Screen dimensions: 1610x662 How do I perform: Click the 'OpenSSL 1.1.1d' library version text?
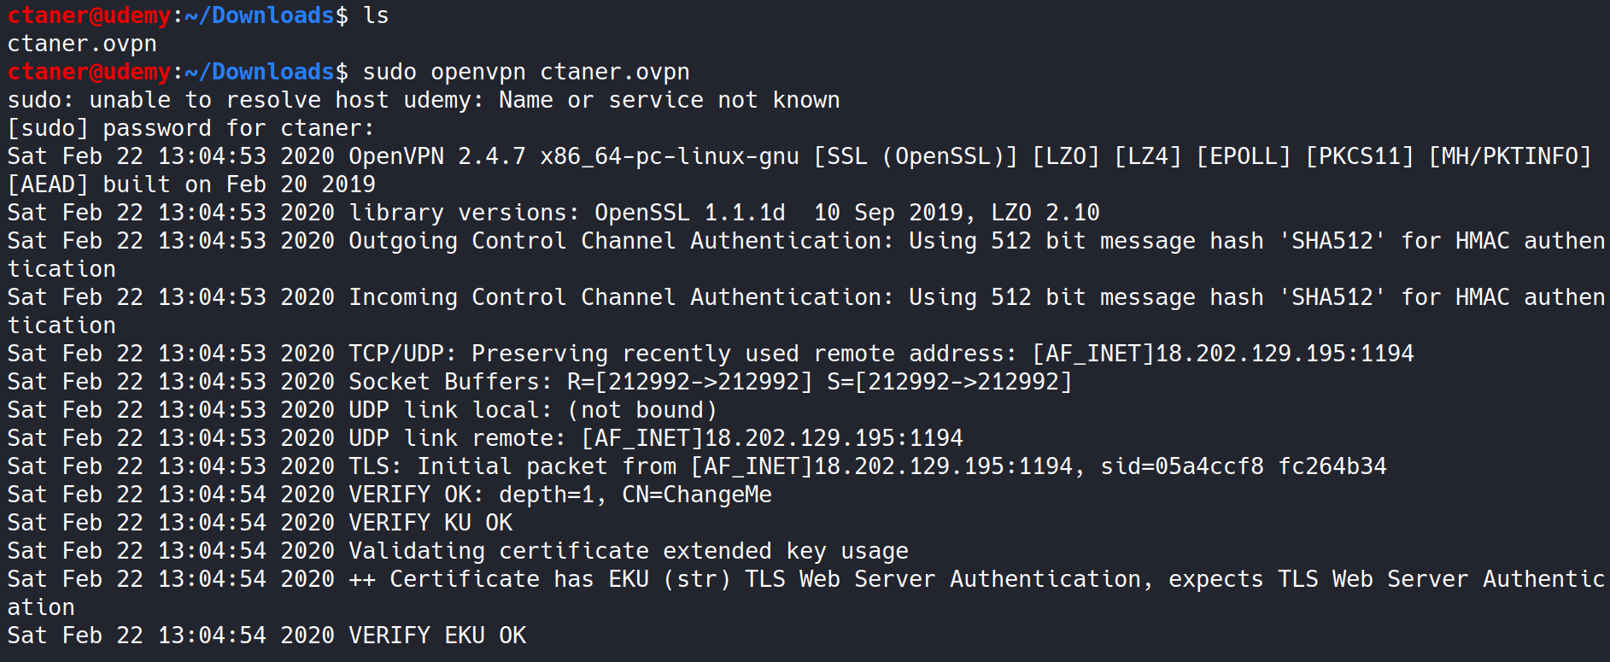pos(690,213)
